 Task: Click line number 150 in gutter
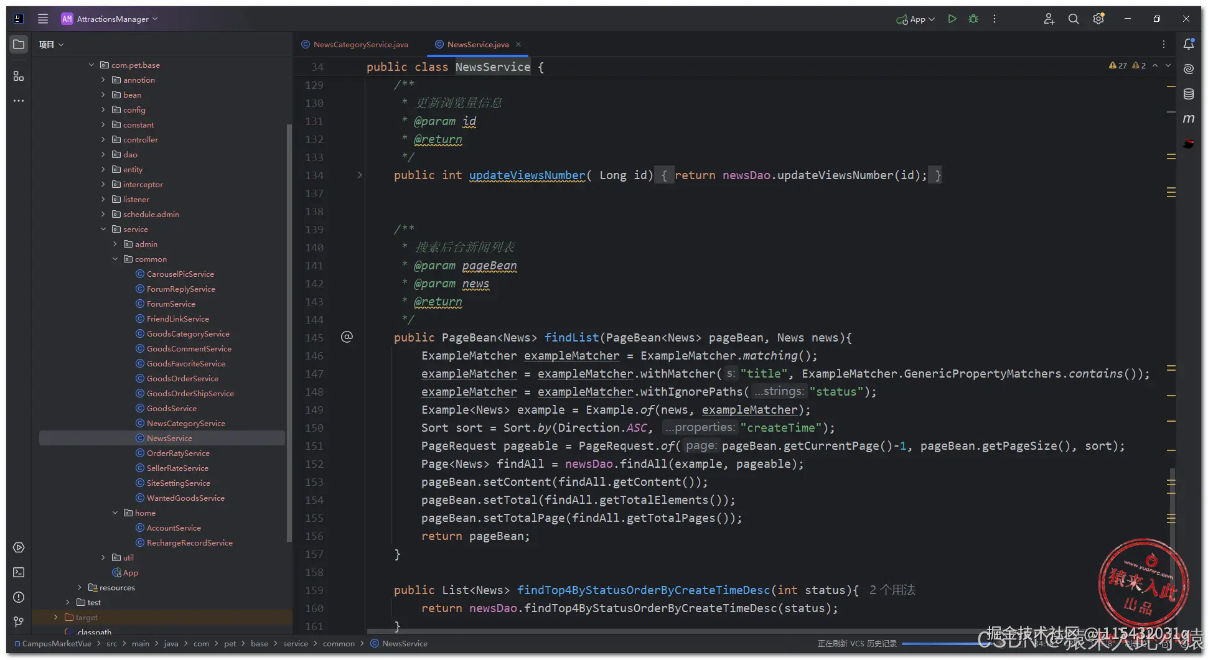click(314, 428)
